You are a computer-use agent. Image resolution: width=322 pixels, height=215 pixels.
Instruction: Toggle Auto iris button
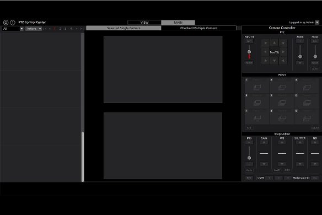[249, 170]
